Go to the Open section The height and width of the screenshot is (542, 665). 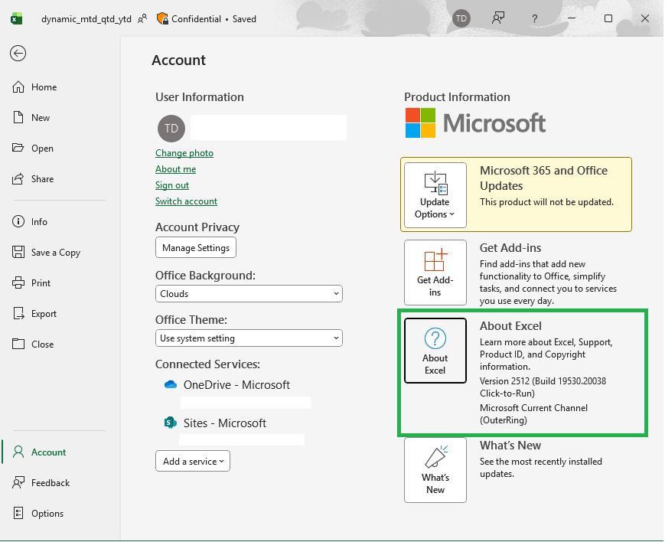pyautogui.click(x=33, y=148)
